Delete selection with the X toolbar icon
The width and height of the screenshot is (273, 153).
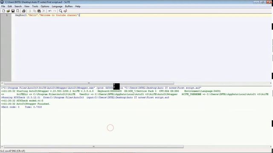coord(44,11)
